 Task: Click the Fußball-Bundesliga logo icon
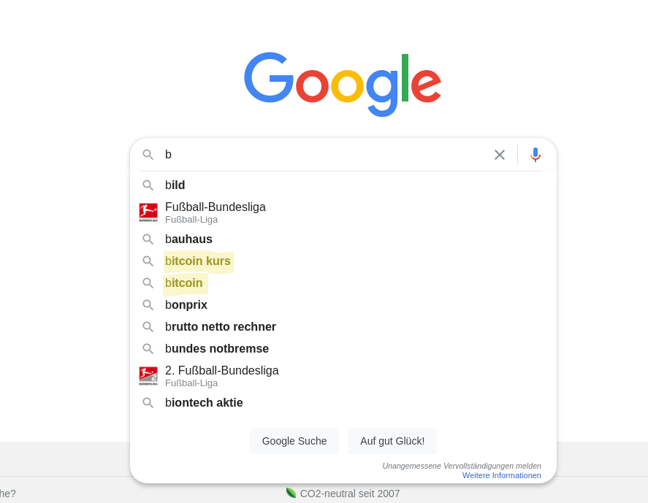(148, 212)
